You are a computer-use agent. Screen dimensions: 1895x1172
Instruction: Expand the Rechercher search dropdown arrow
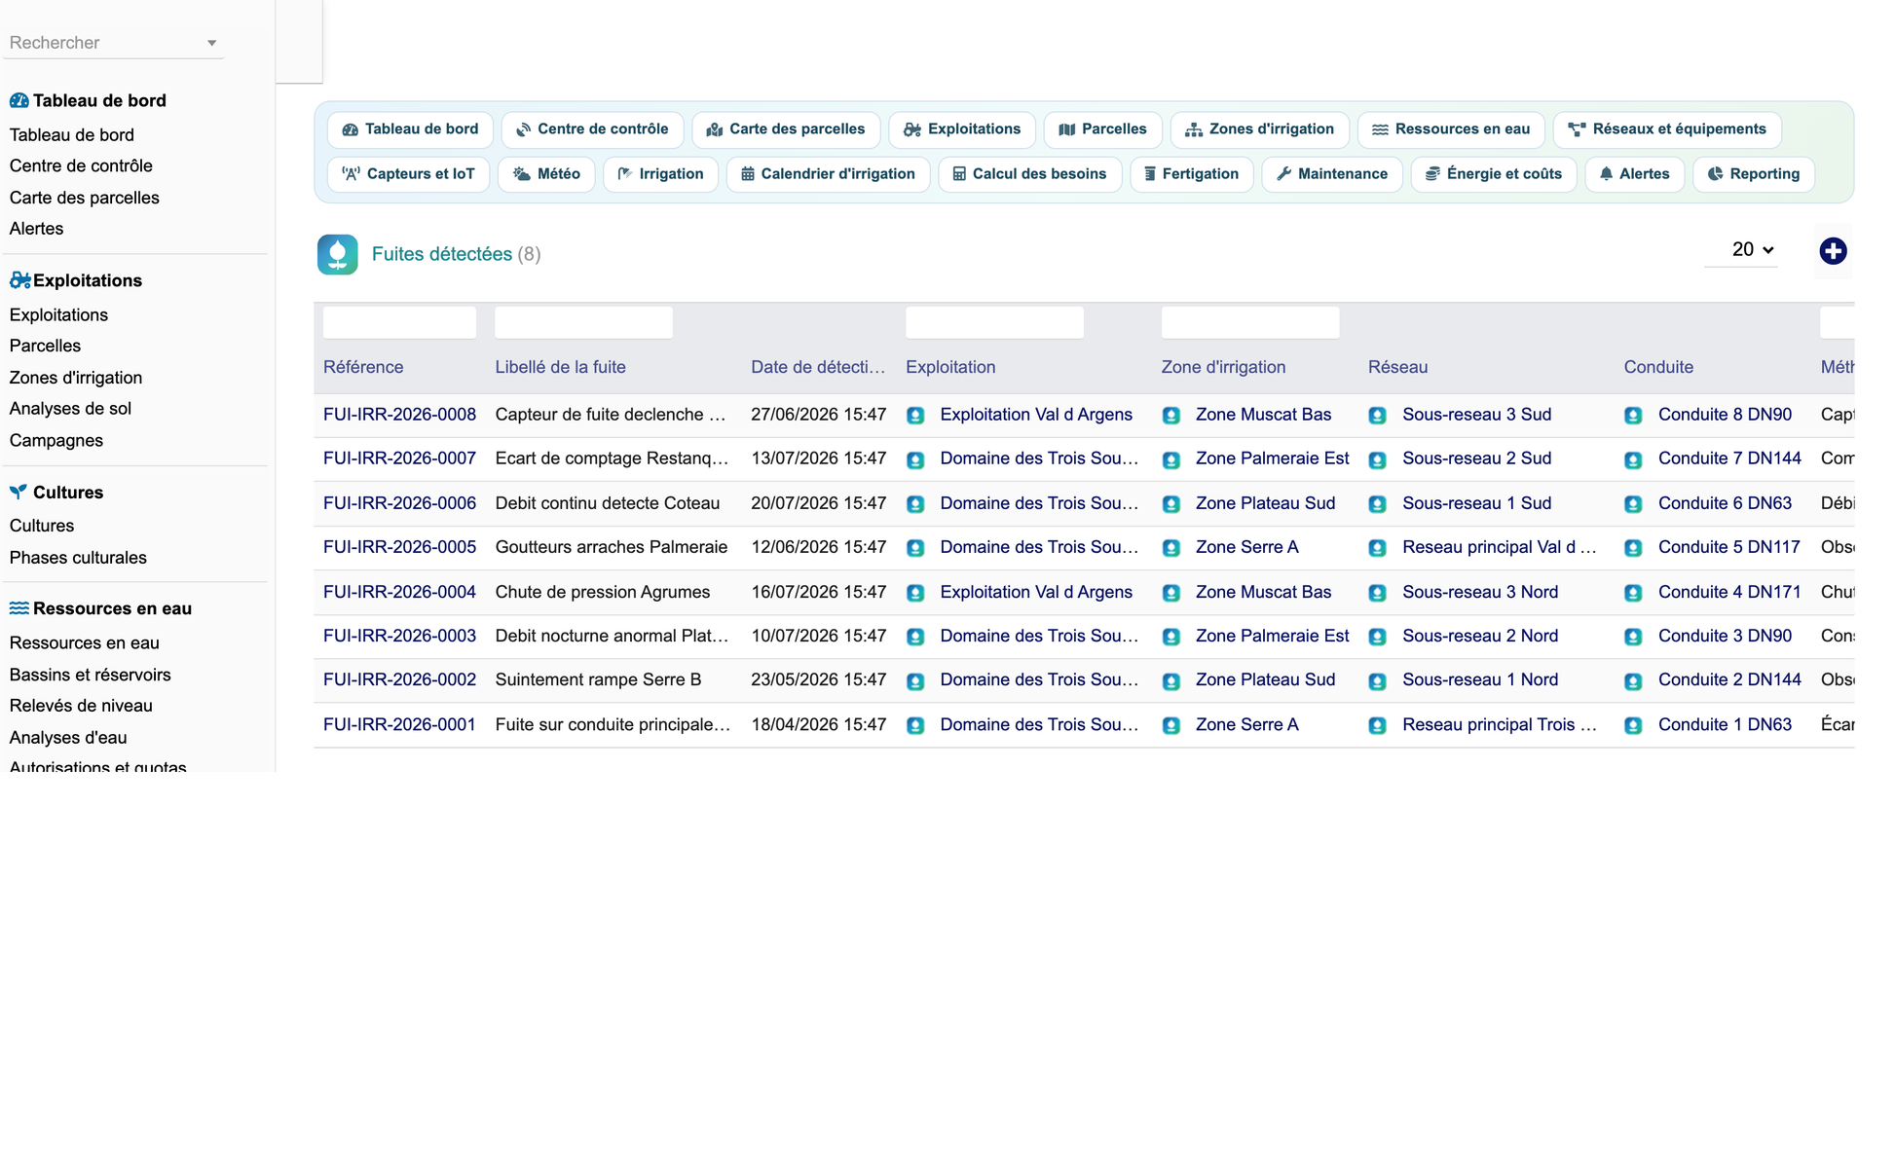[211, 43]
